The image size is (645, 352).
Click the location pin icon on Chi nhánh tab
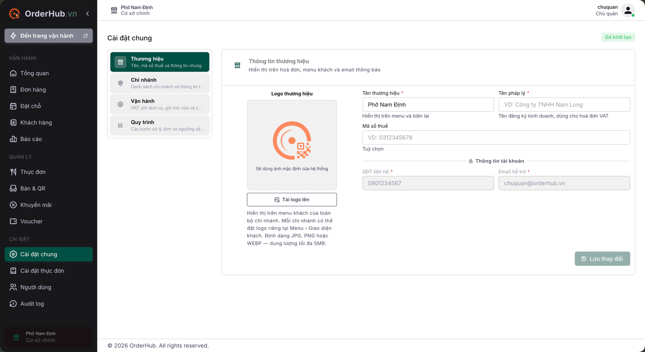point(120,83)
